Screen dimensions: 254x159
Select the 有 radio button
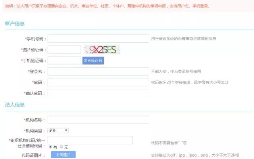tap(50, 147)
